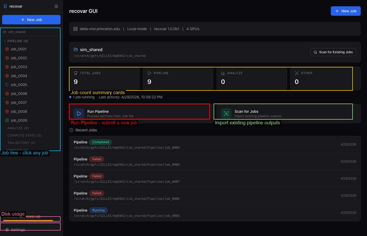
Task: Click the disk usage progress bar
Action: [x=31, y=221]
